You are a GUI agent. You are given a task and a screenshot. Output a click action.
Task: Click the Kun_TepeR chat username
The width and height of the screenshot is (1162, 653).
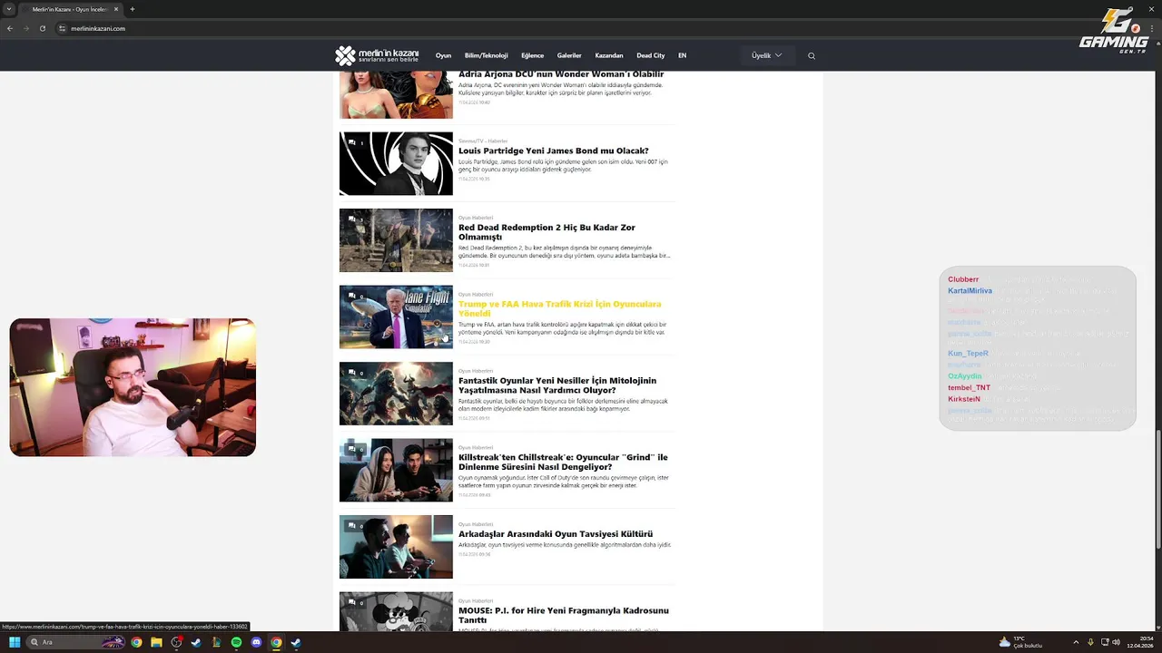(968, 354)
